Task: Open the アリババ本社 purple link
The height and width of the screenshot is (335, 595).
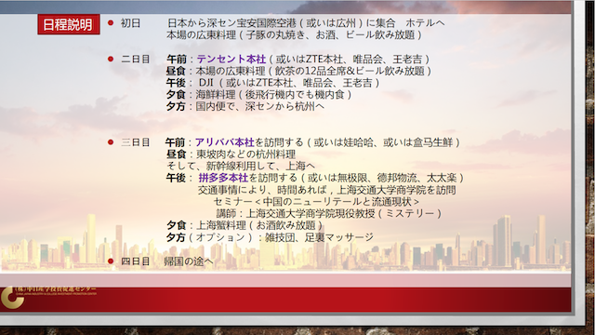Action: tap(224, 142)
